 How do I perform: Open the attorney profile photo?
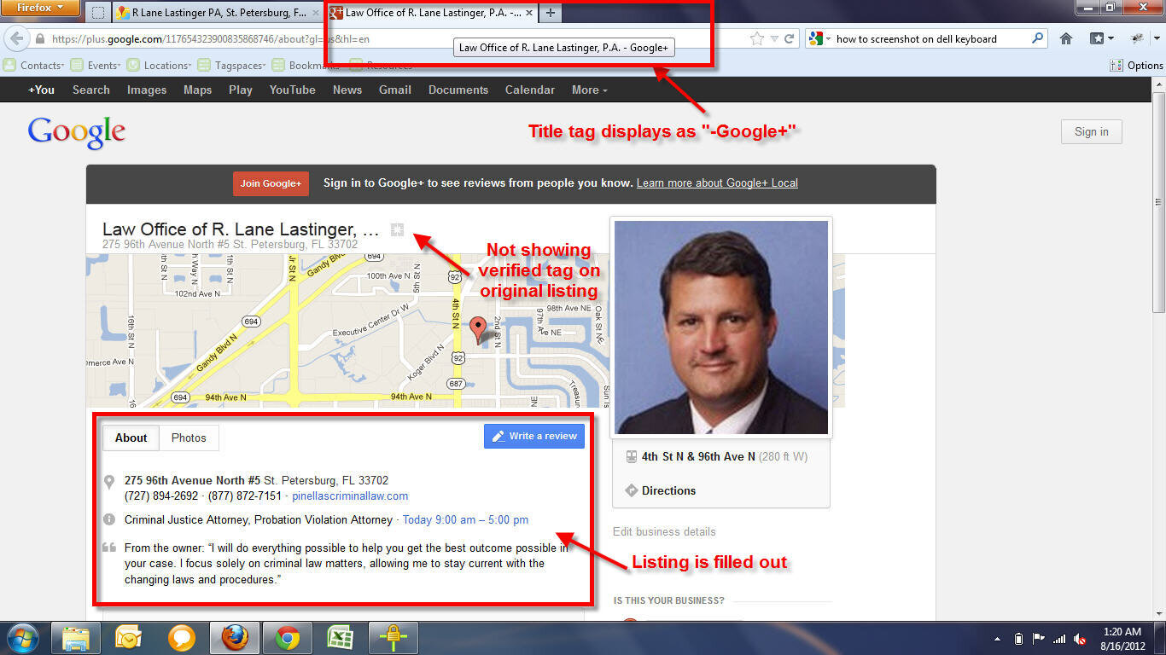[x=721, y=327]
